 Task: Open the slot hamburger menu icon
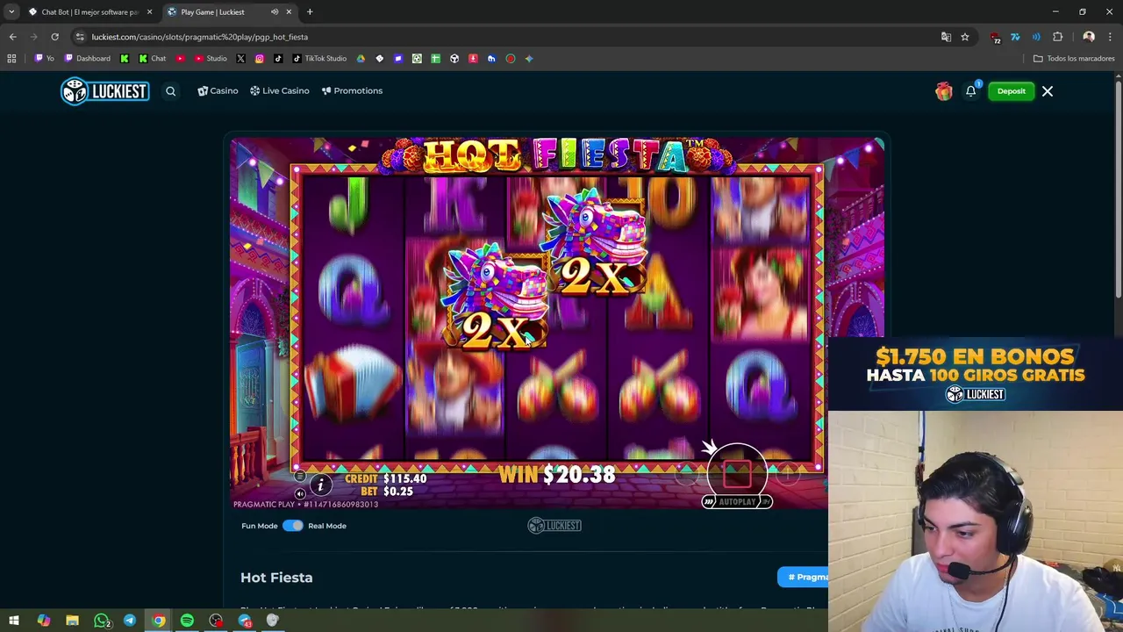click(300, 477)
